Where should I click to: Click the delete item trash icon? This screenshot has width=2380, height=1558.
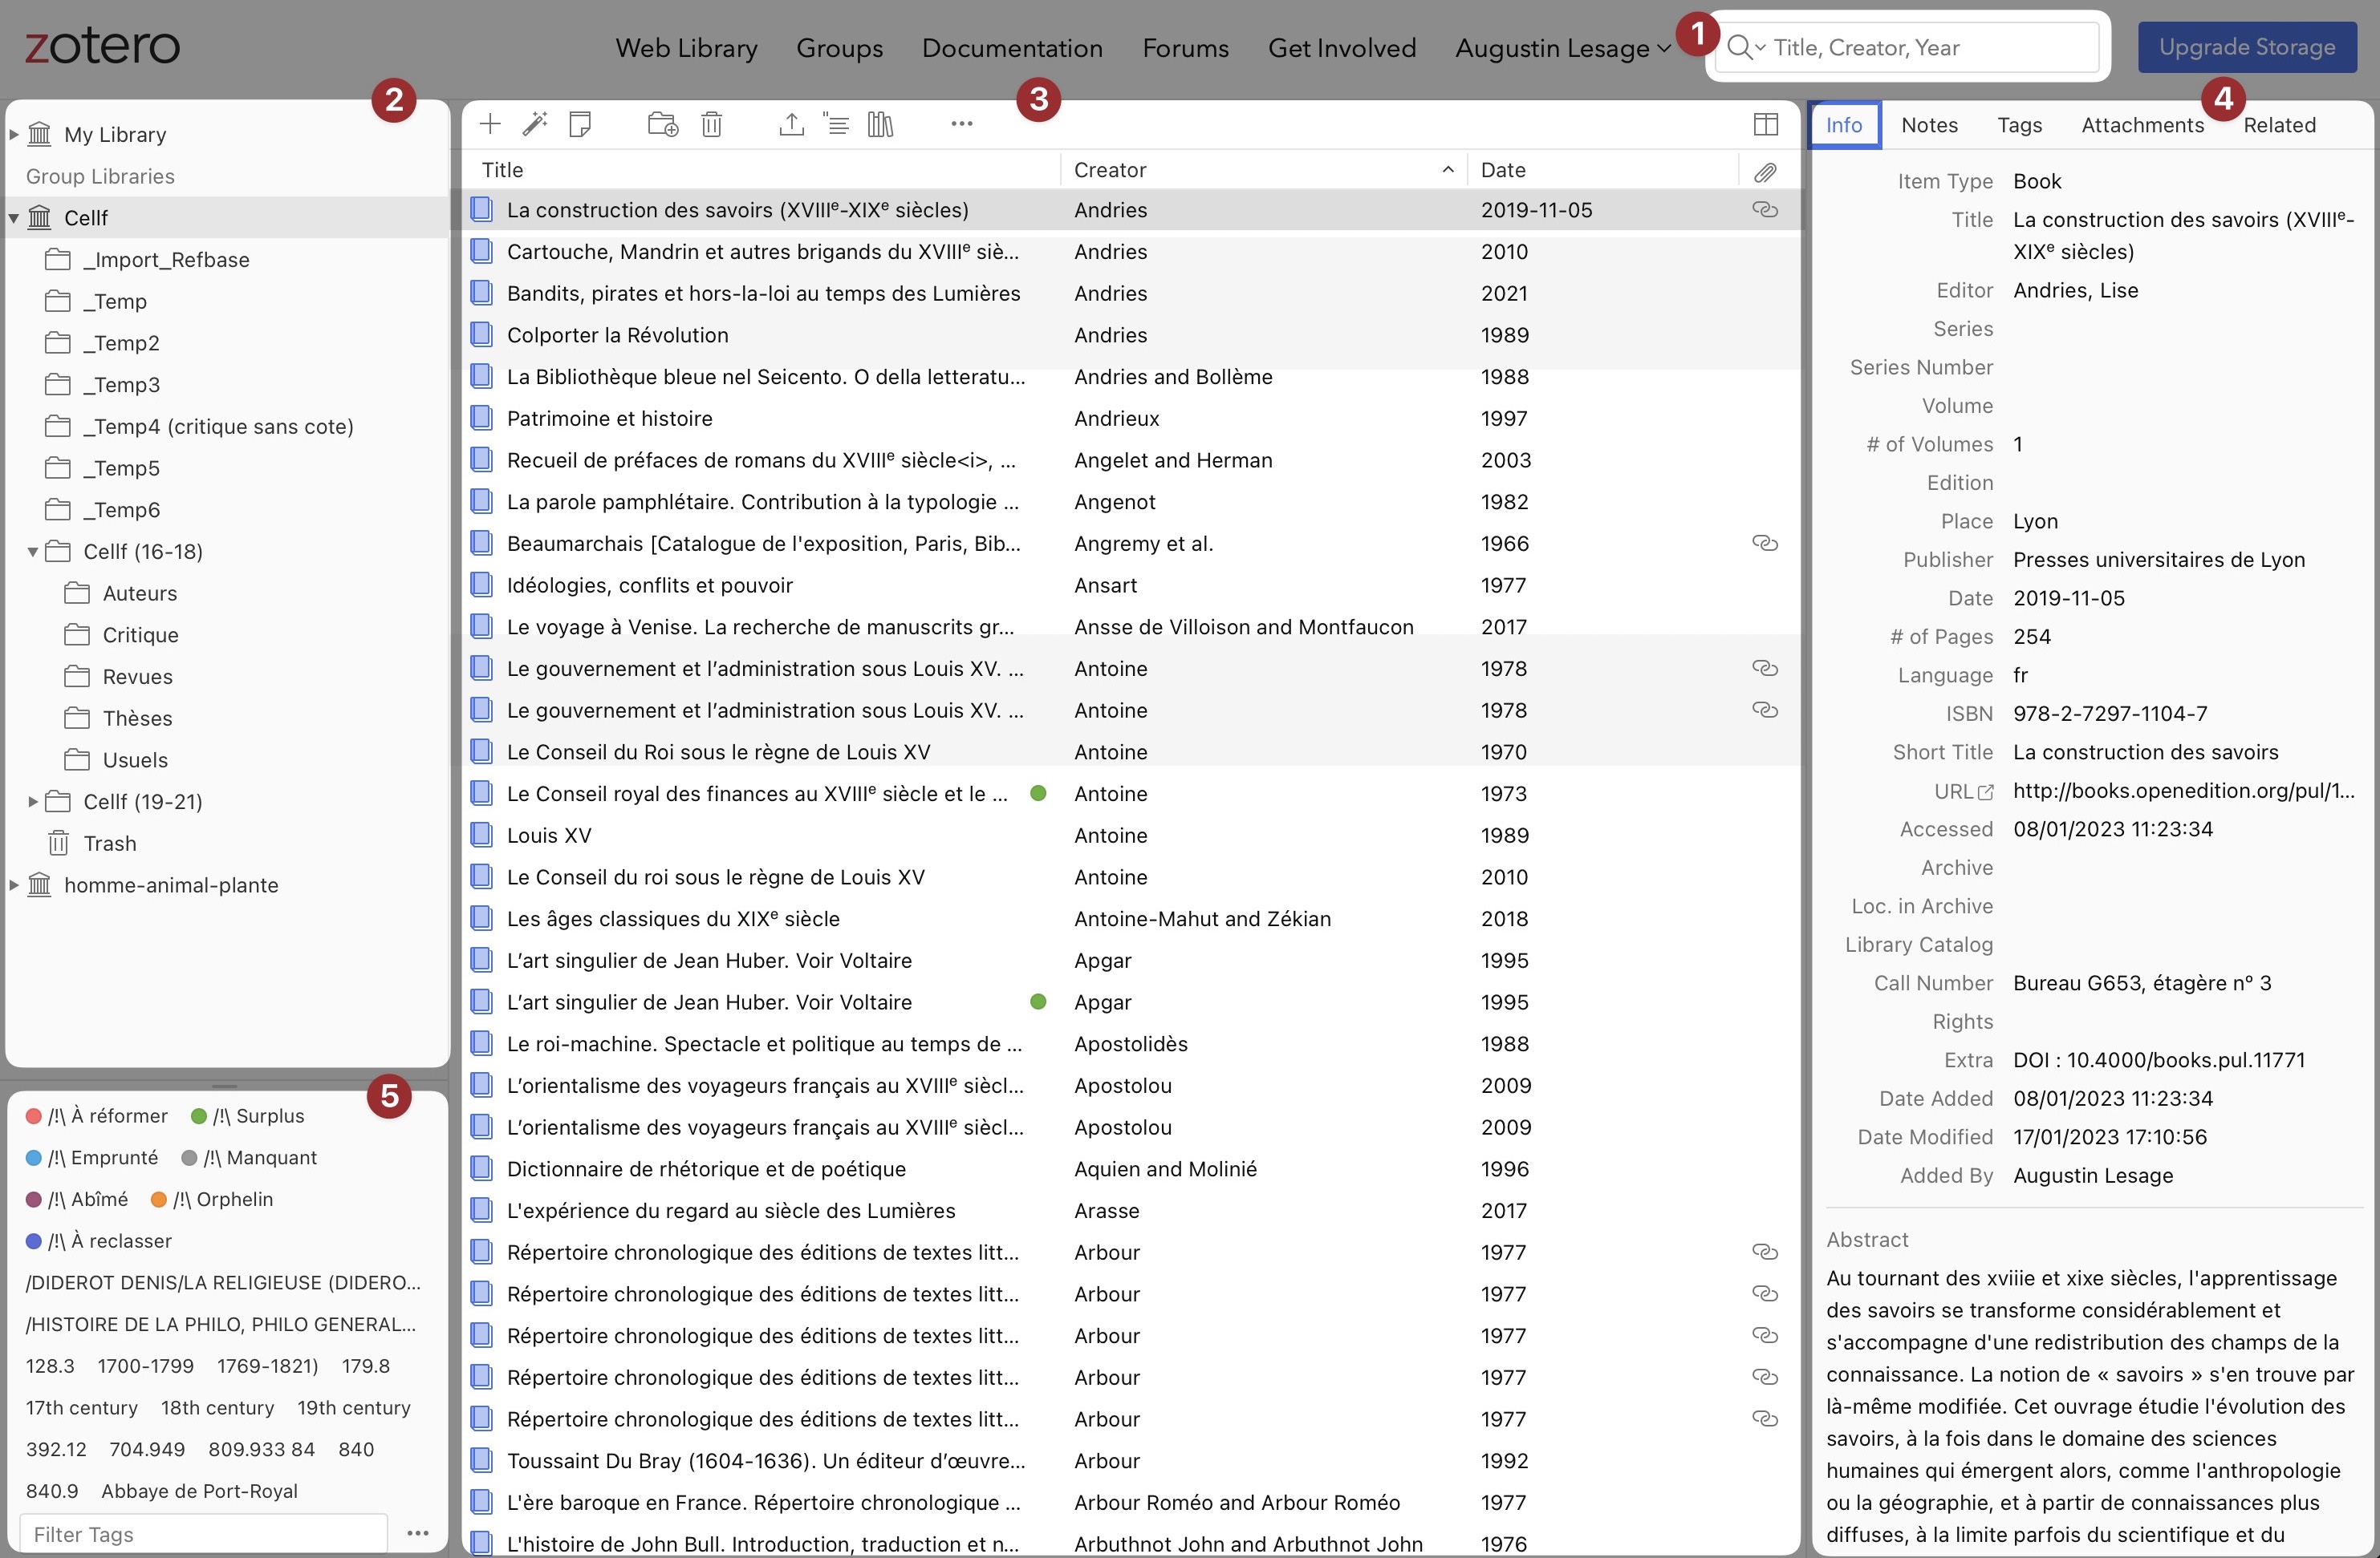click(712, 123)
